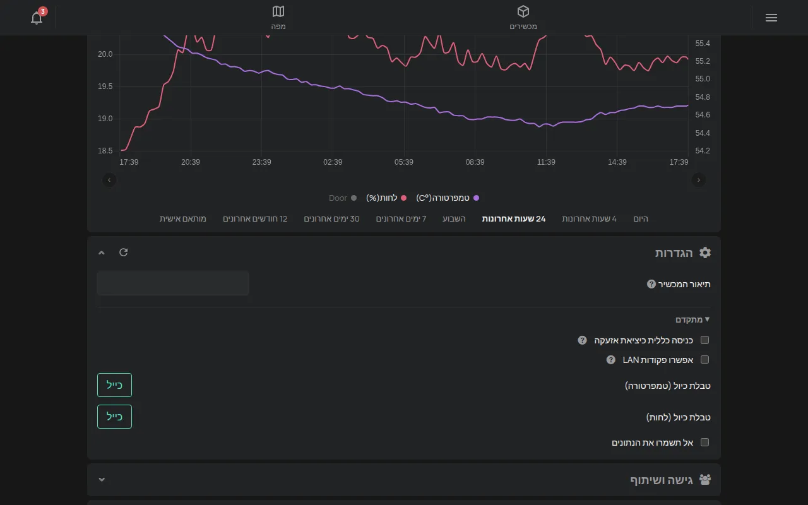Show help for אפשרו פקודות LAN
The height and width of the screenshot is (505, 808).
point(611,360)
